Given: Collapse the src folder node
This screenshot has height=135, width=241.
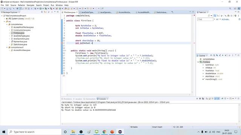Looking at the screenshot, I should click(5, 22).
